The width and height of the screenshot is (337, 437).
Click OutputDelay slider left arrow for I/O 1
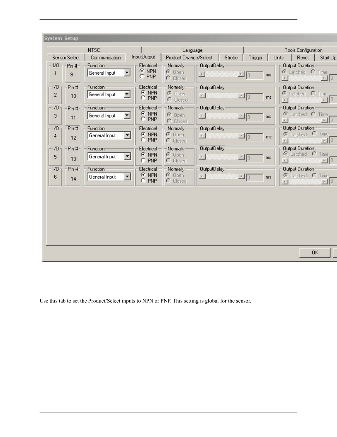(202, 74)
